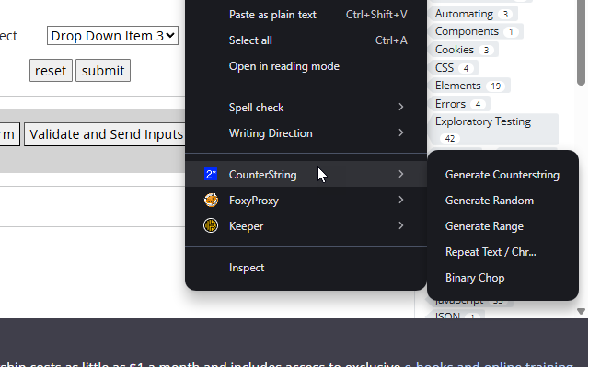Click the CounterString extension icon

tap(211, 174)
